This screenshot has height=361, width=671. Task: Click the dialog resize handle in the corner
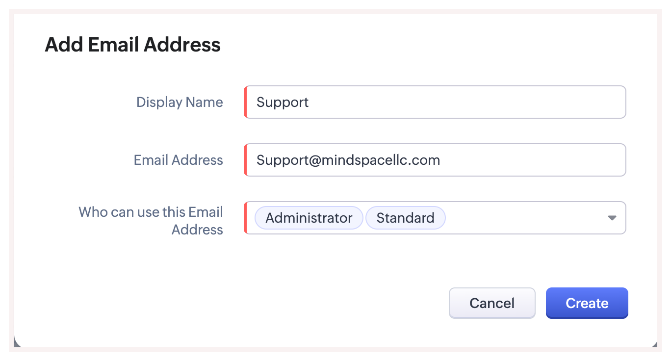click(654, 346)
